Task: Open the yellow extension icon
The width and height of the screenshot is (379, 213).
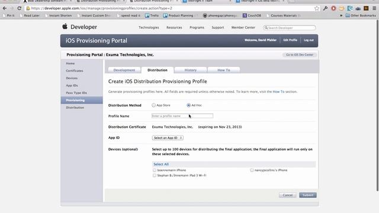Action: (342, 8)
